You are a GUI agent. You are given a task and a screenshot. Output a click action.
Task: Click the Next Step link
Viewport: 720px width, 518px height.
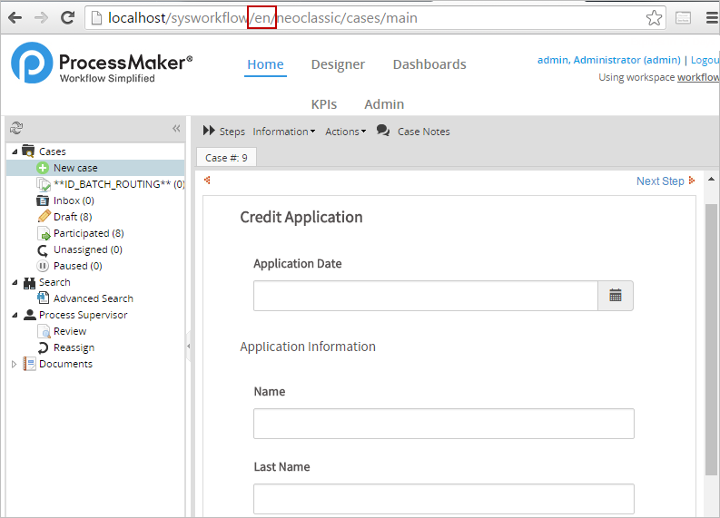click(660, 181)
